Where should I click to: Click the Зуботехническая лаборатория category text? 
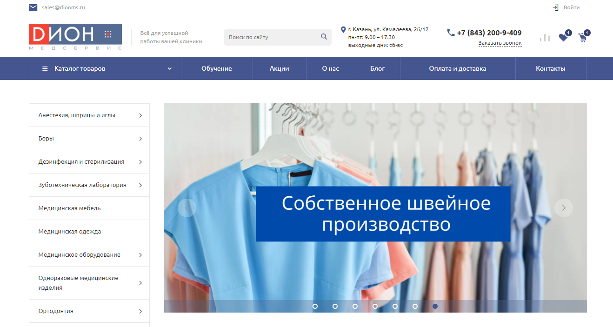point(82,185)
